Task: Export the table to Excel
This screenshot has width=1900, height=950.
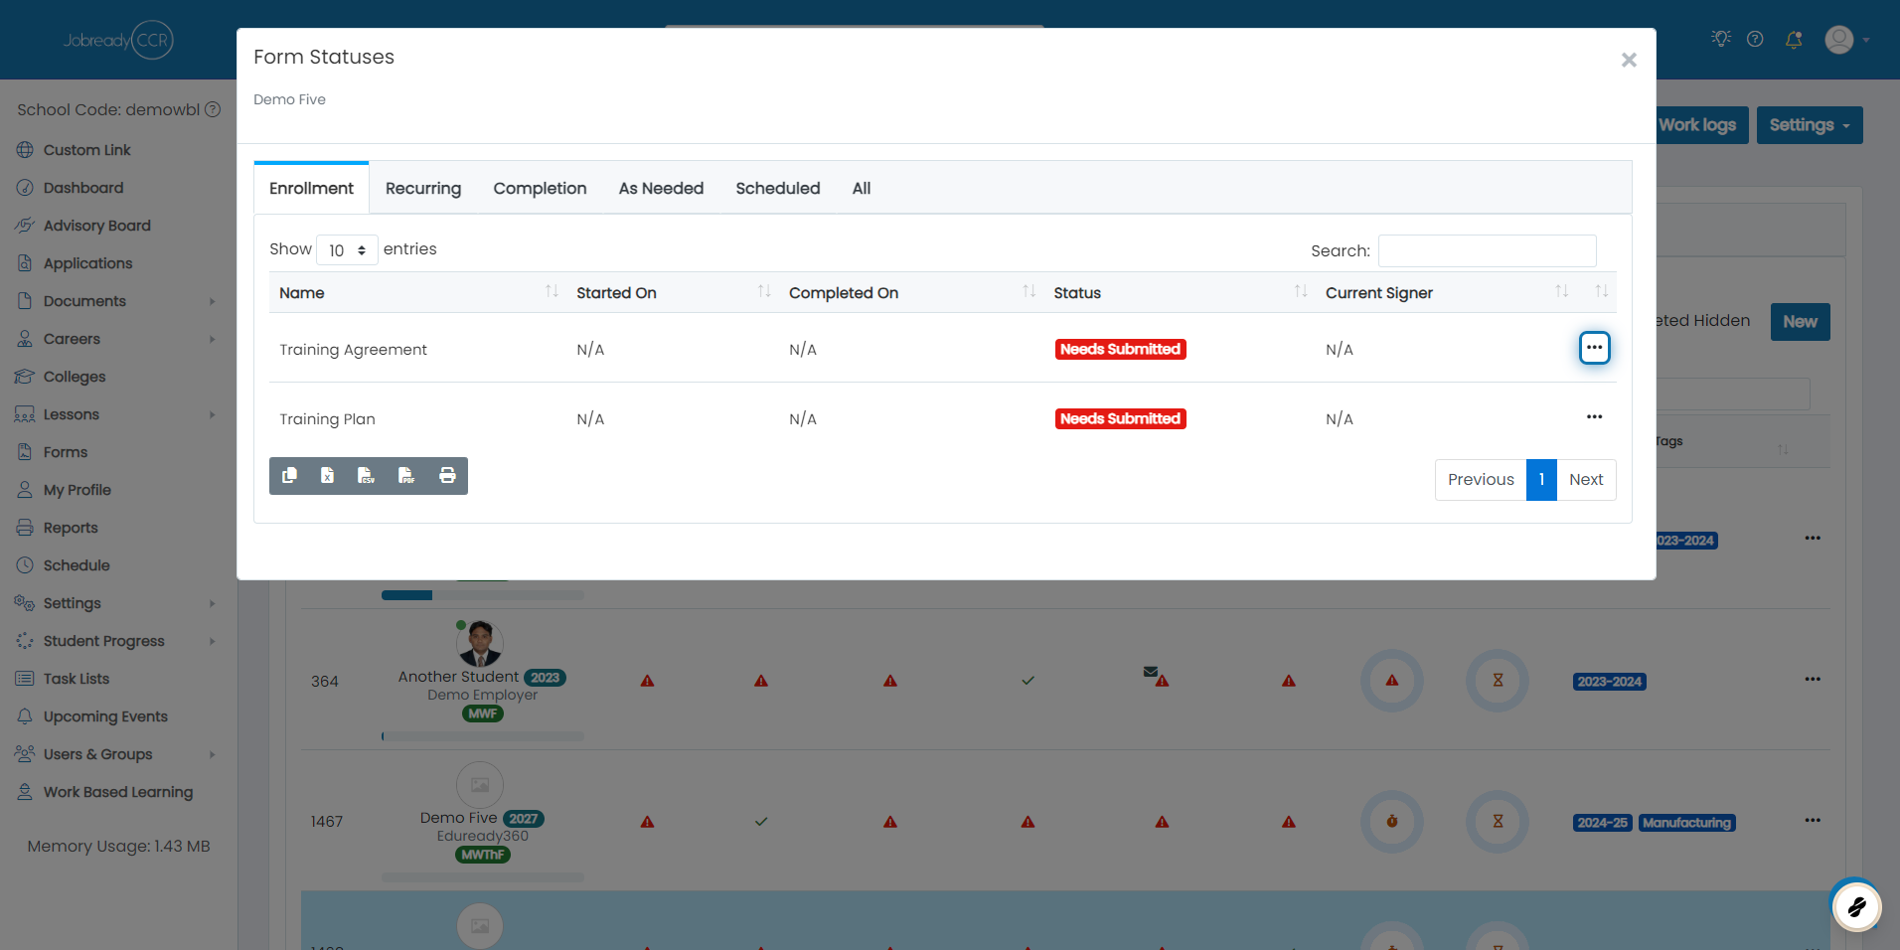Action: point(328,476)
